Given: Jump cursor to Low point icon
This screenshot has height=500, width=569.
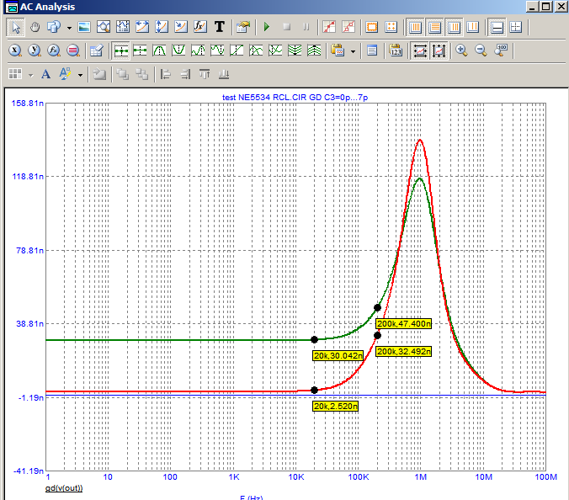Looking at the screenshot, I should click(217, 51).
